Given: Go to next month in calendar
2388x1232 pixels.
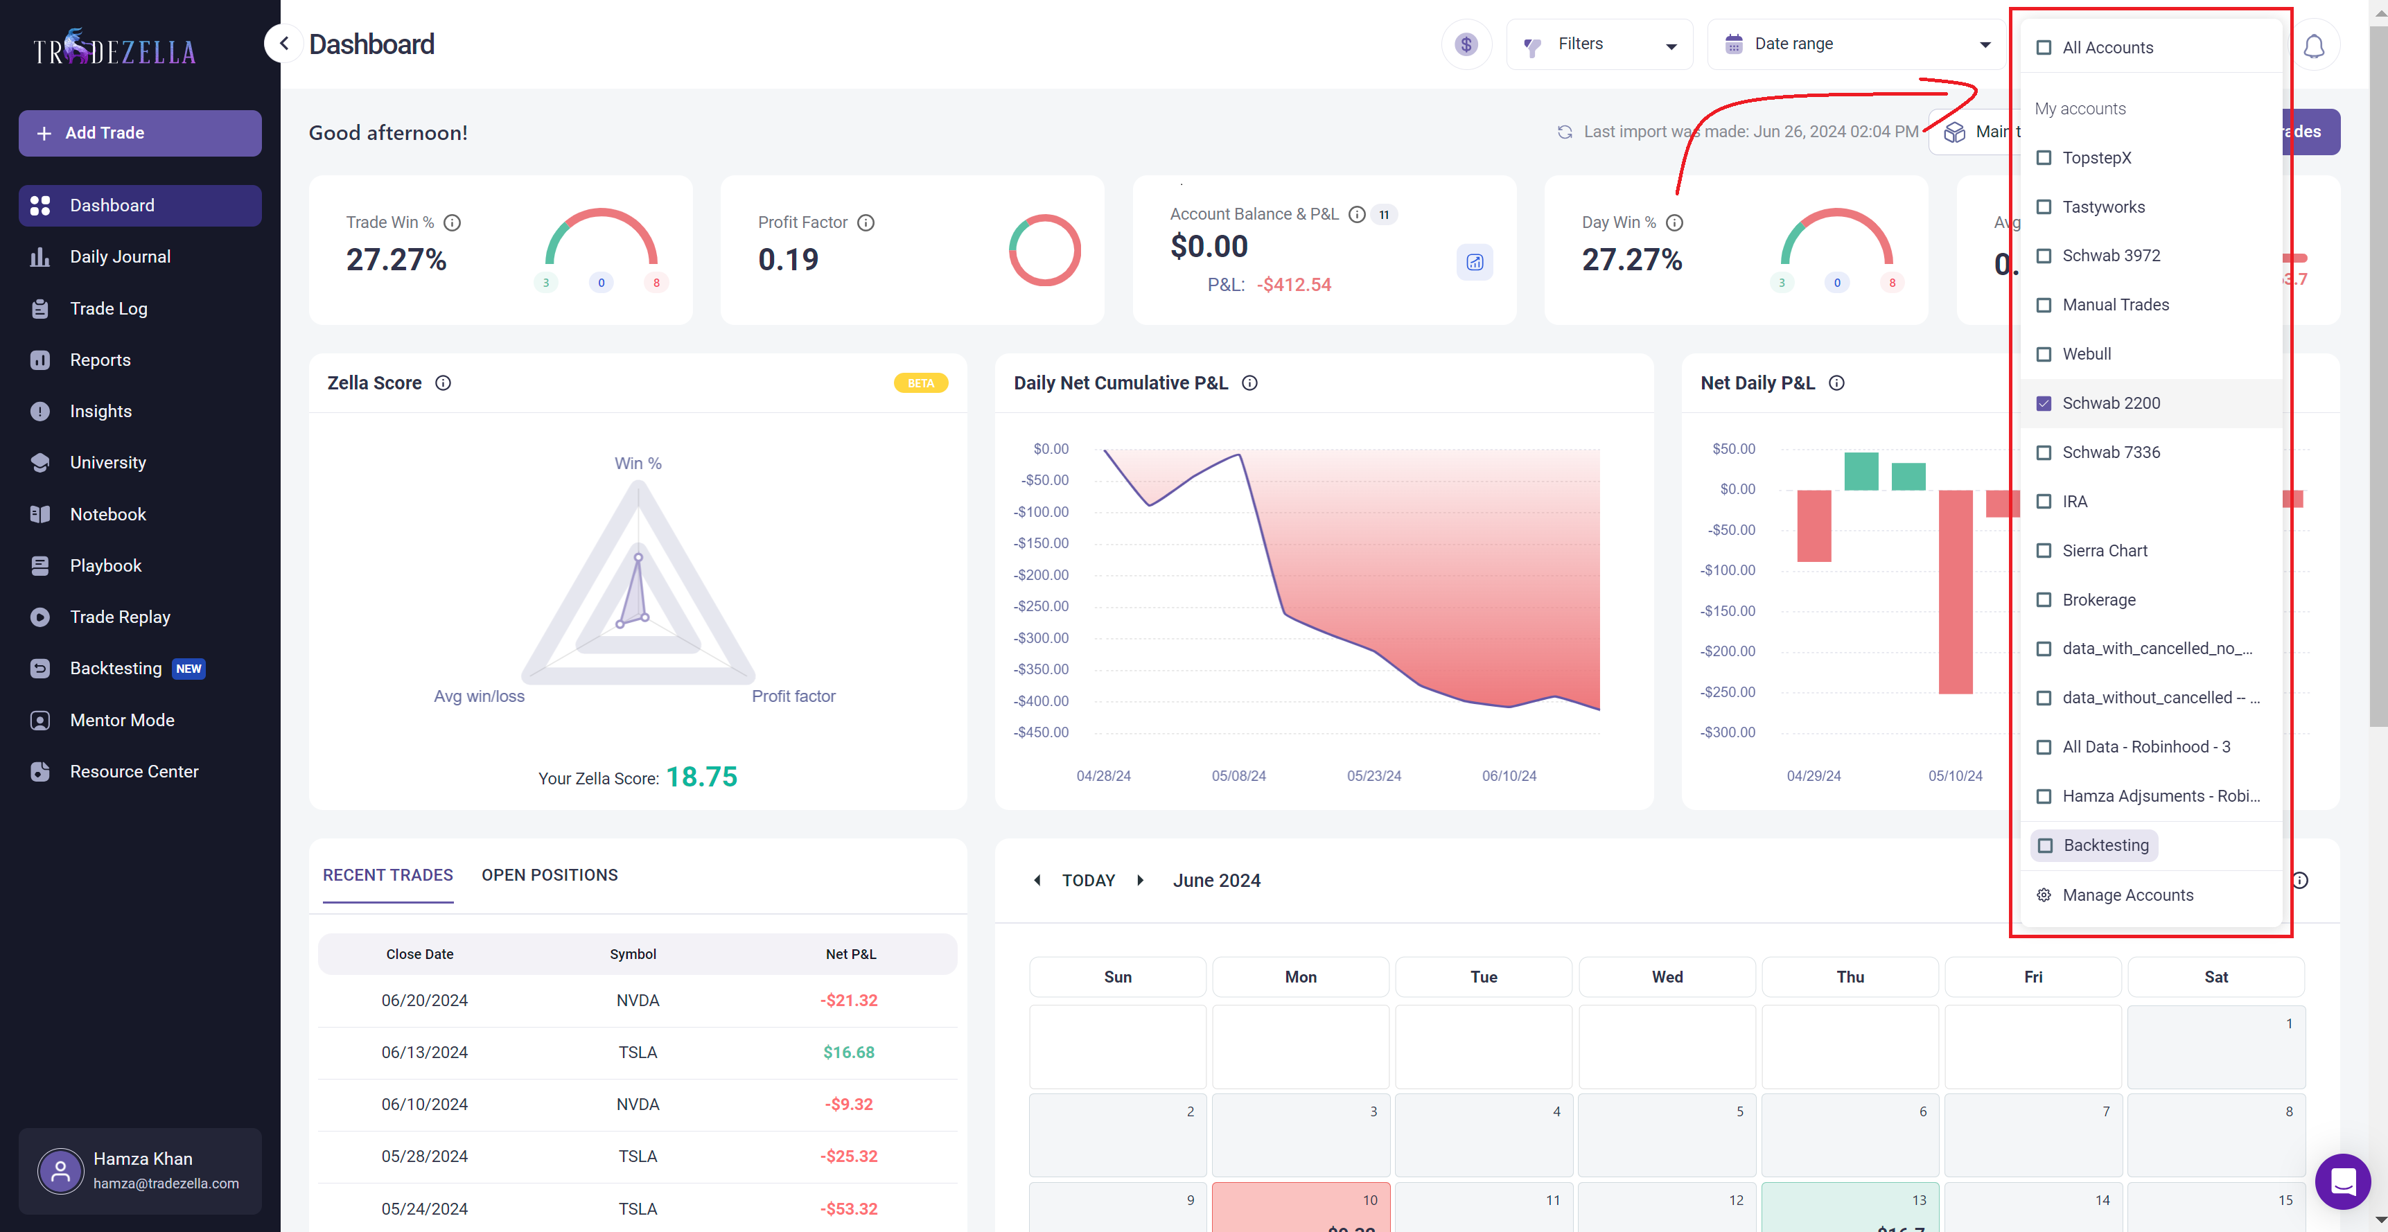Looking at the screenshot, I should 1140,881.
